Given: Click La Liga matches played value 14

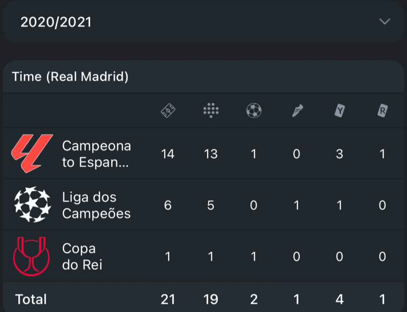Looking at the screenshot, I should coord(168,154).
